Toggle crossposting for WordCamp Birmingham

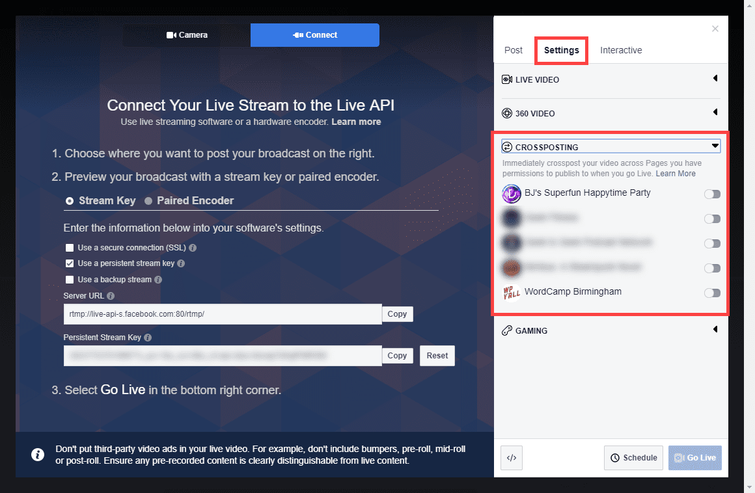(x=712, y=293)
